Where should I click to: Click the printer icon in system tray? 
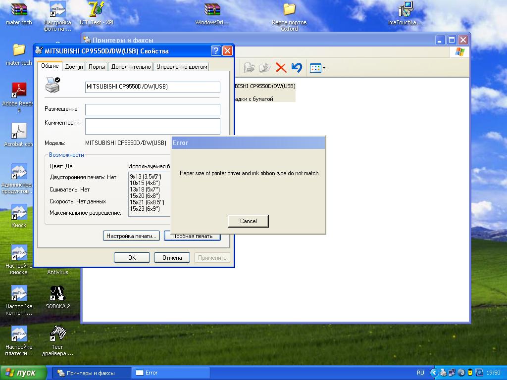[x=443, y=373]
